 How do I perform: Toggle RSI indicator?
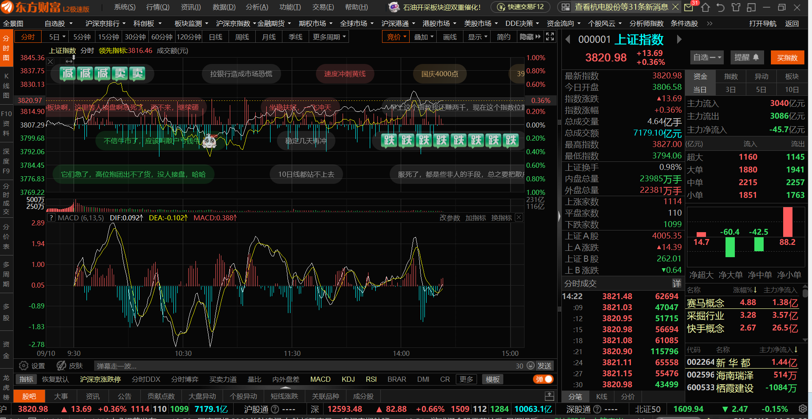coord(371,379)
